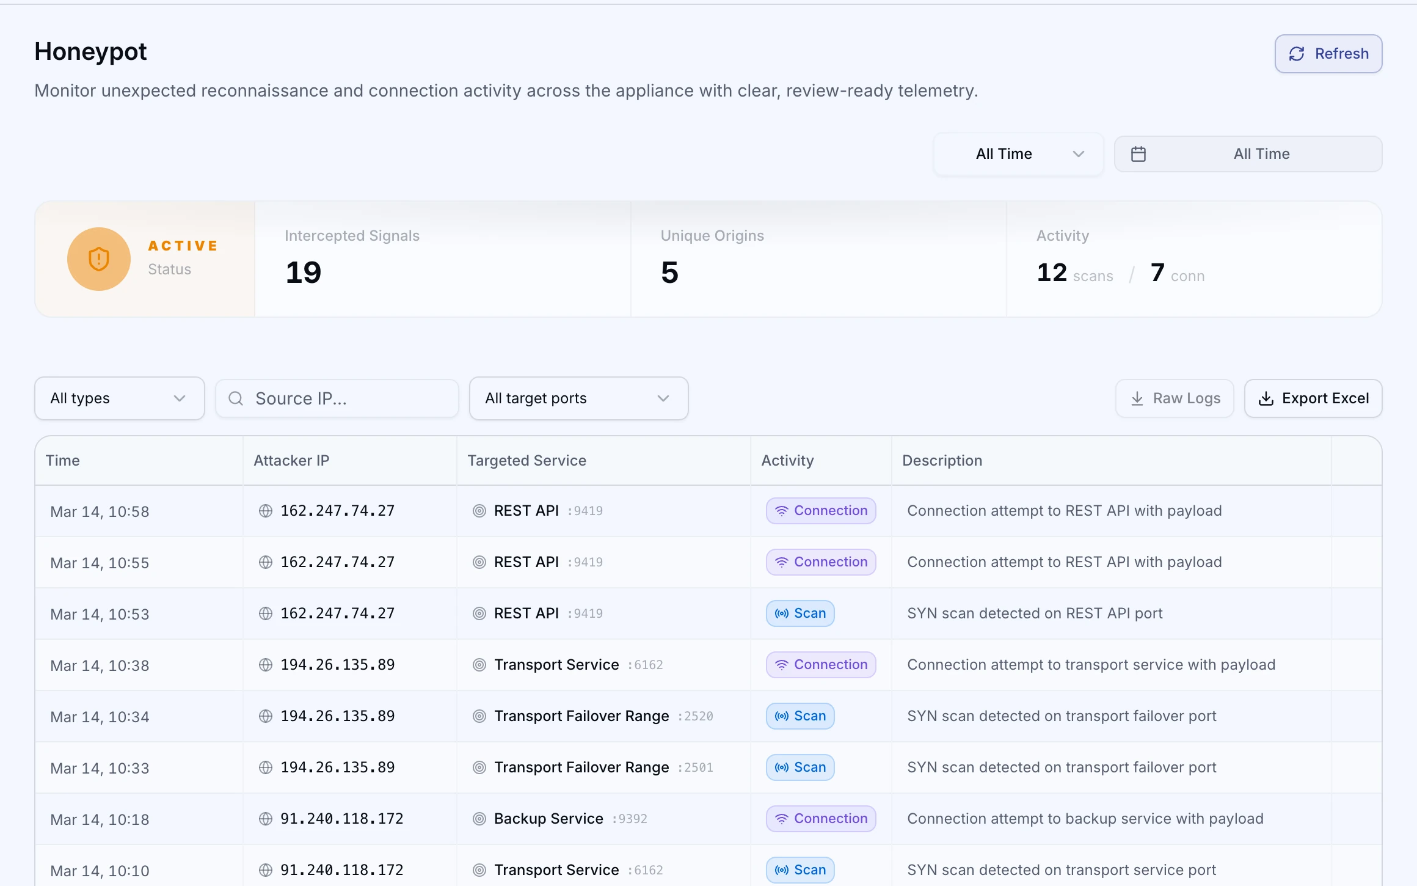This screenshot has height=886, width=1417.
Task: Click globe icon beside 194.26.135.89 at 10:38
Action: coord(266,665)
